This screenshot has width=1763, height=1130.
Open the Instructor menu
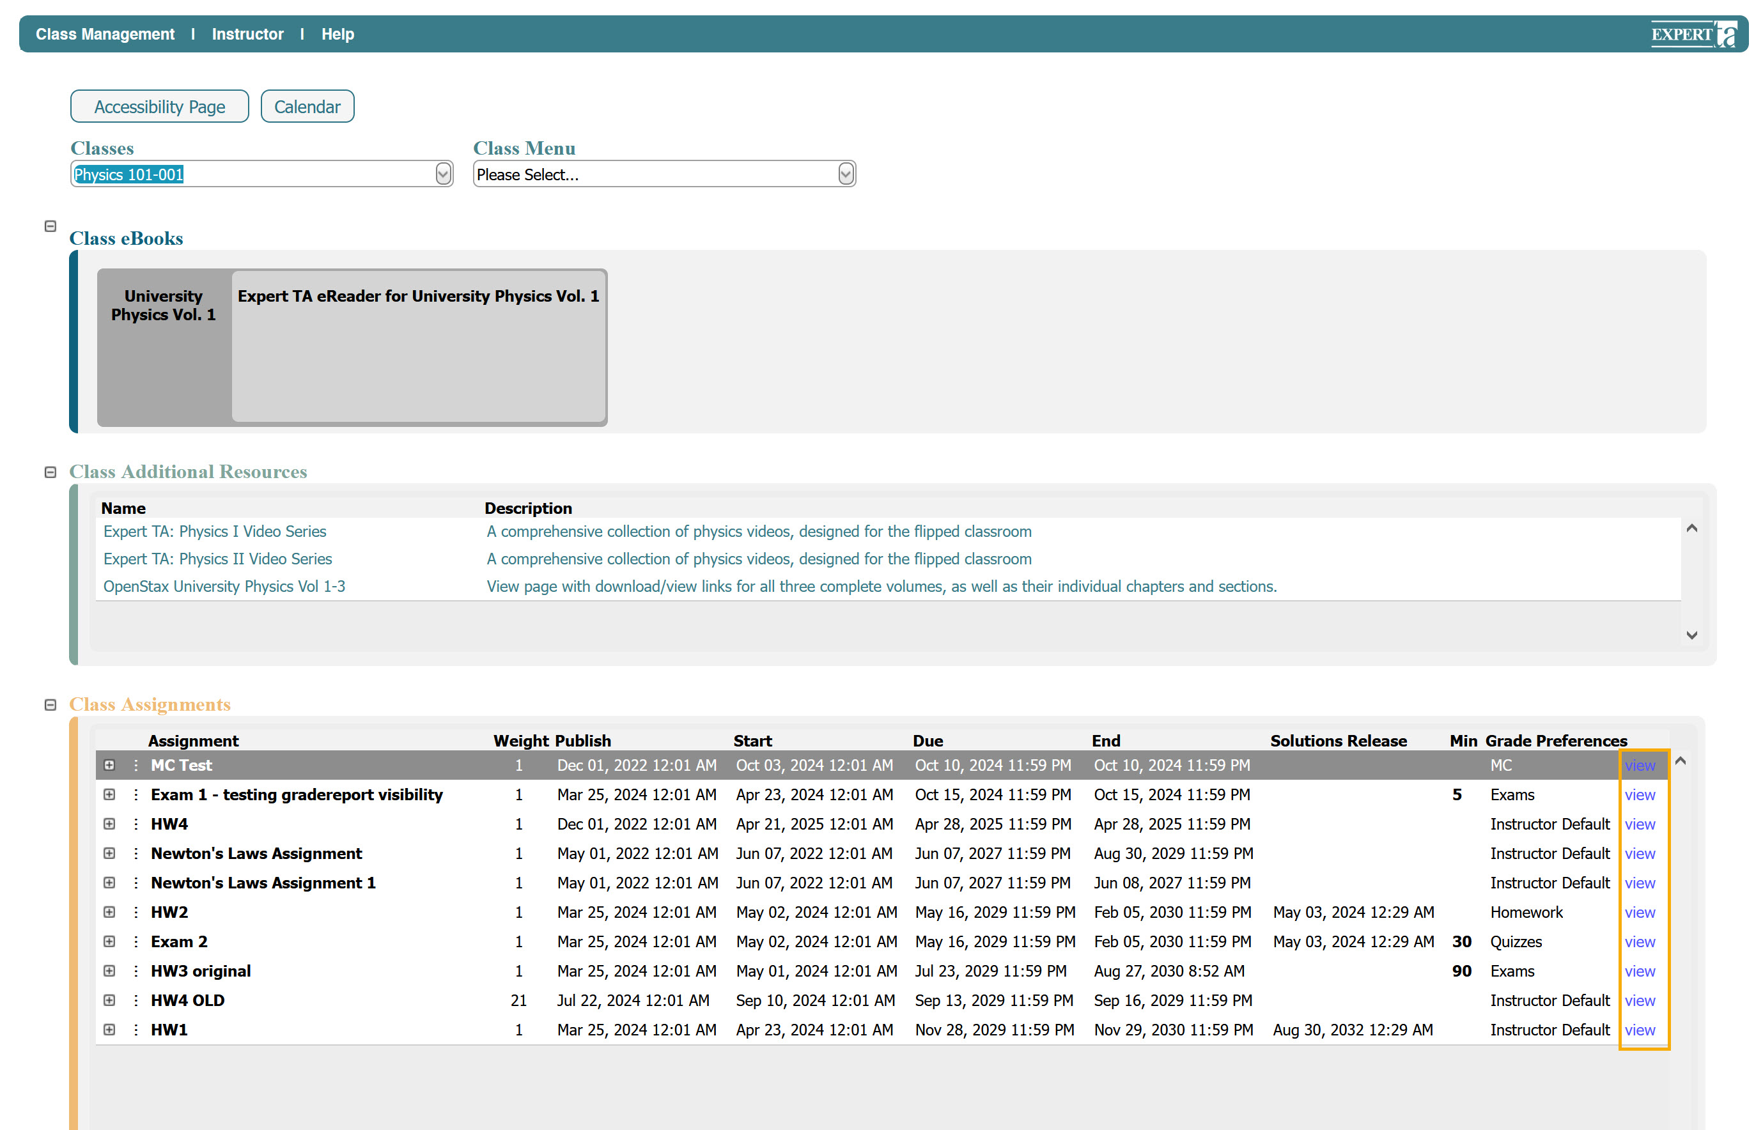[247, 34]
